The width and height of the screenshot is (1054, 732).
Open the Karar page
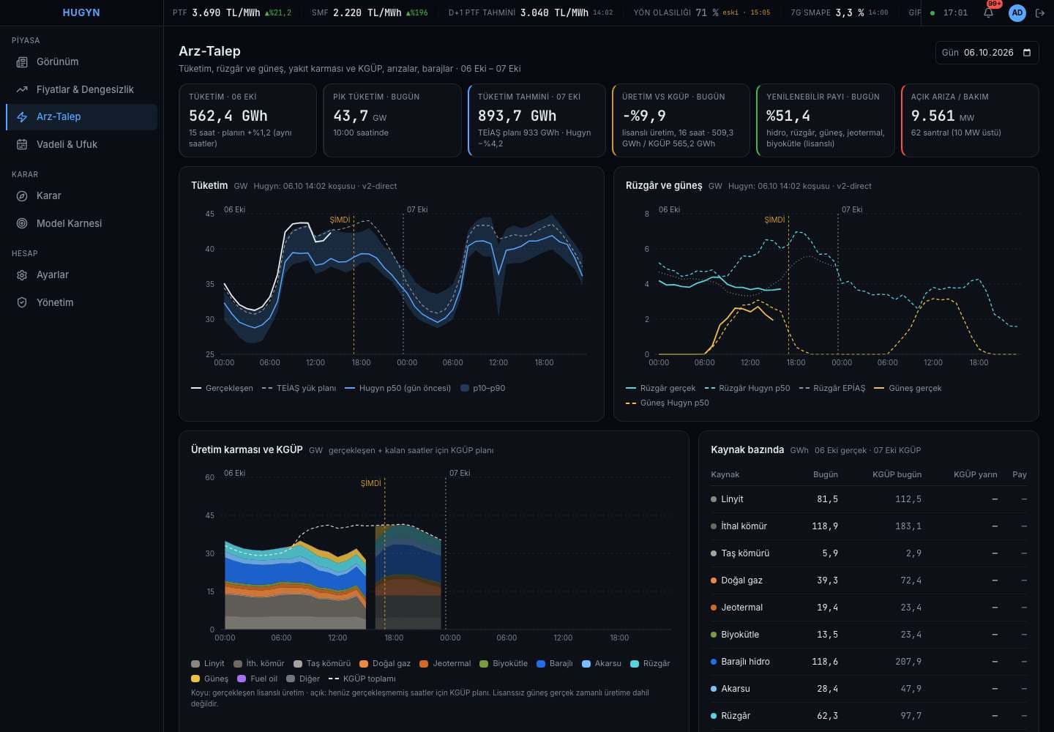pyautogui.click(x=81, y=196)
